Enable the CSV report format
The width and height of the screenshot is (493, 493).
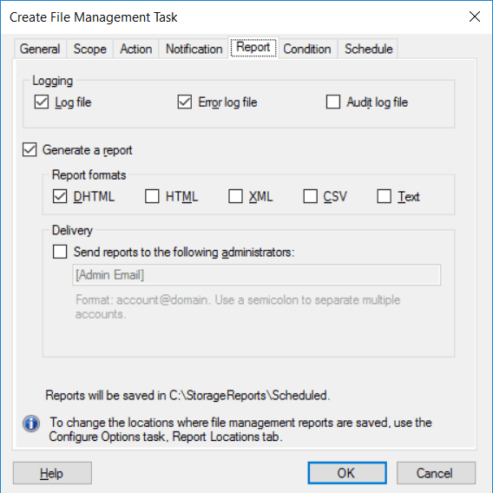[311, 196]
